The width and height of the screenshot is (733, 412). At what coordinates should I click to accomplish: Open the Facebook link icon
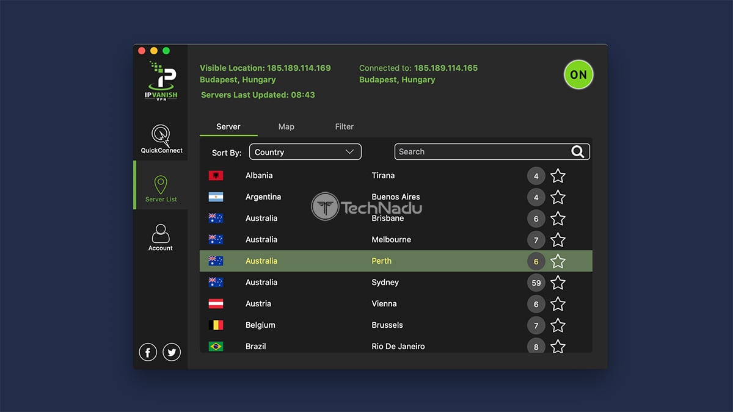(x=148, y=352)
